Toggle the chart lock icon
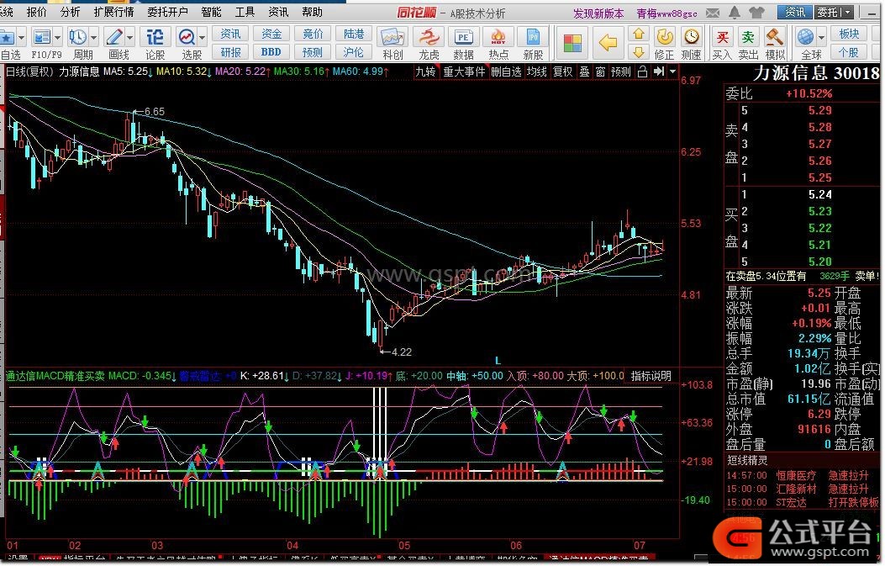Viewport: 885px width, 566px height. [642, 71]
